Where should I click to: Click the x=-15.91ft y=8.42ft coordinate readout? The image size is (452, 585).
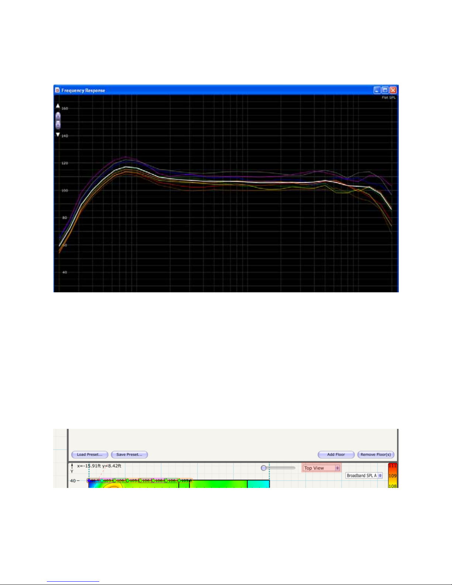(x=99, y=466)
